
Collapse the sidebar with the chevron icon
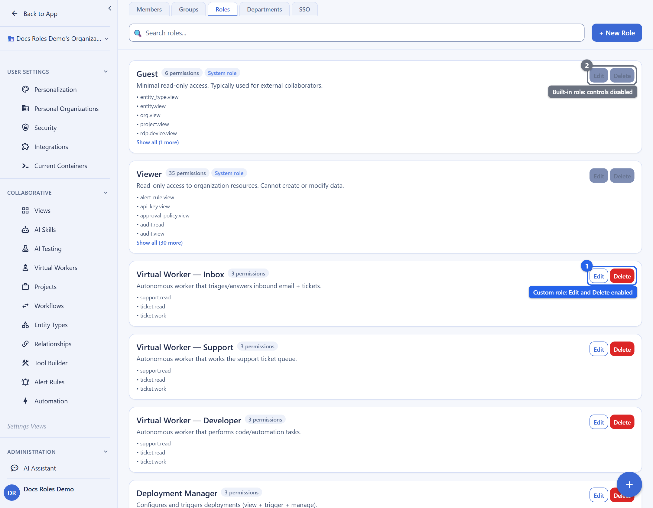110,8
